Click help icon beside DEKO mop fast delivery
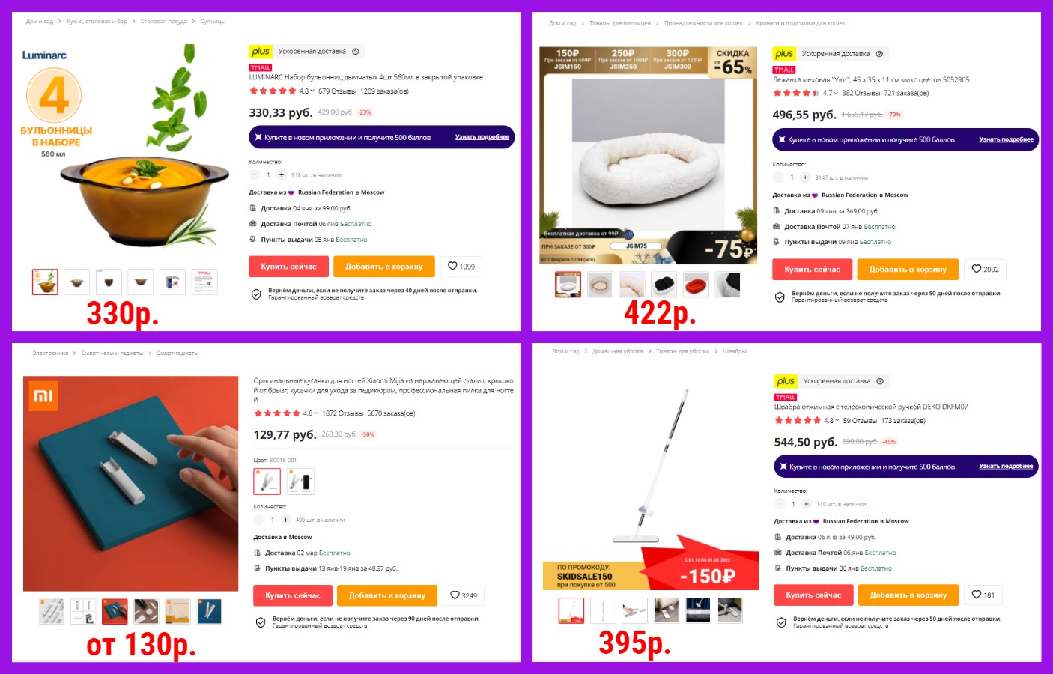 click(880, 381)
